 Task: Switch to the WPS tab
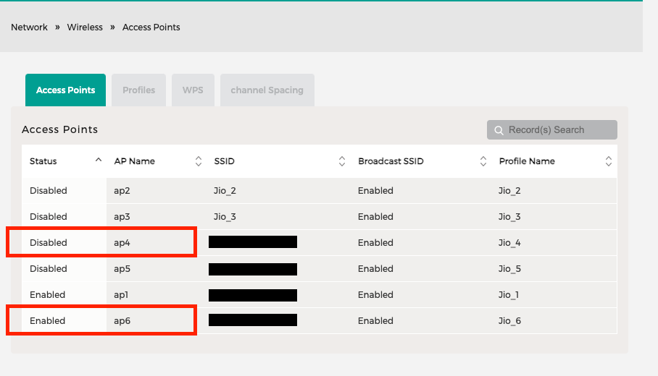(193, 90)
